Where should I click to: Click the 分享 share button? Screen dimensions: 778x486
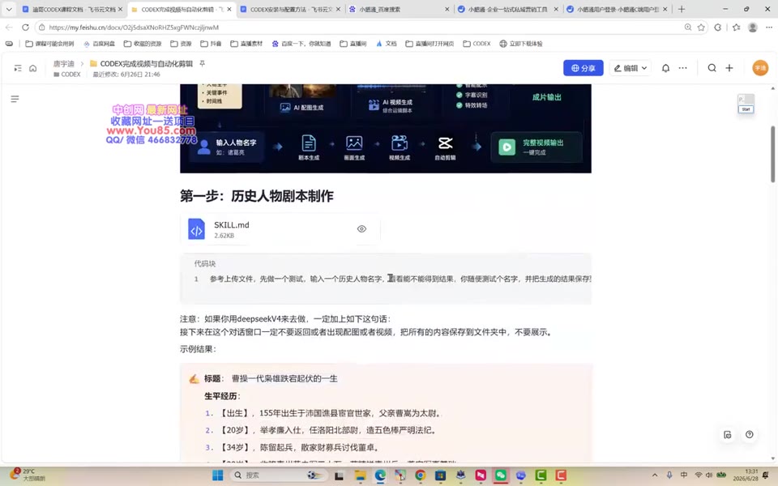click(x=583, y=68)
